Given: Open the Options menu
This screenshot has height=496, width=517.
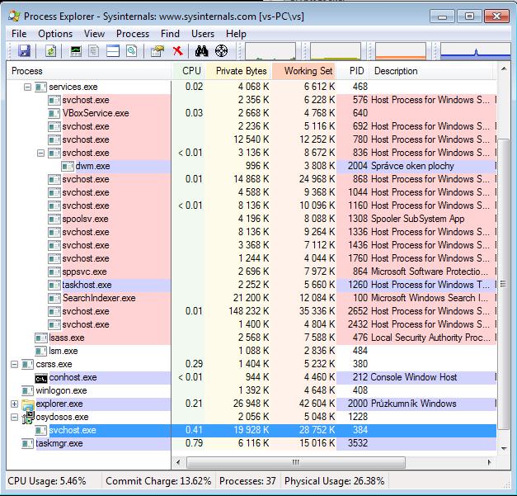Looking at the screenshot, I should [55, 34].
